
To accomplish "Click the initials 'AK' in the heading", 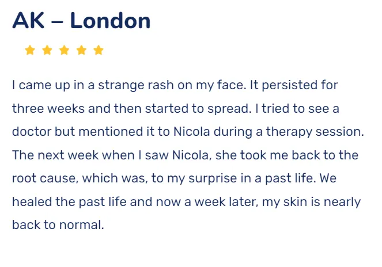I will (28, 21).
